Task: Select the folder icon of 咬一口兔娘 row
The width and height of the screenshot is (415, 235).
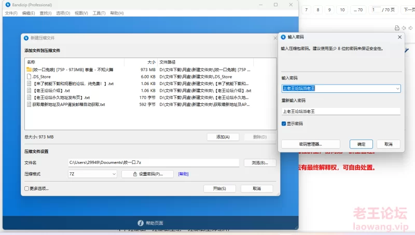Action: point(29,70)
